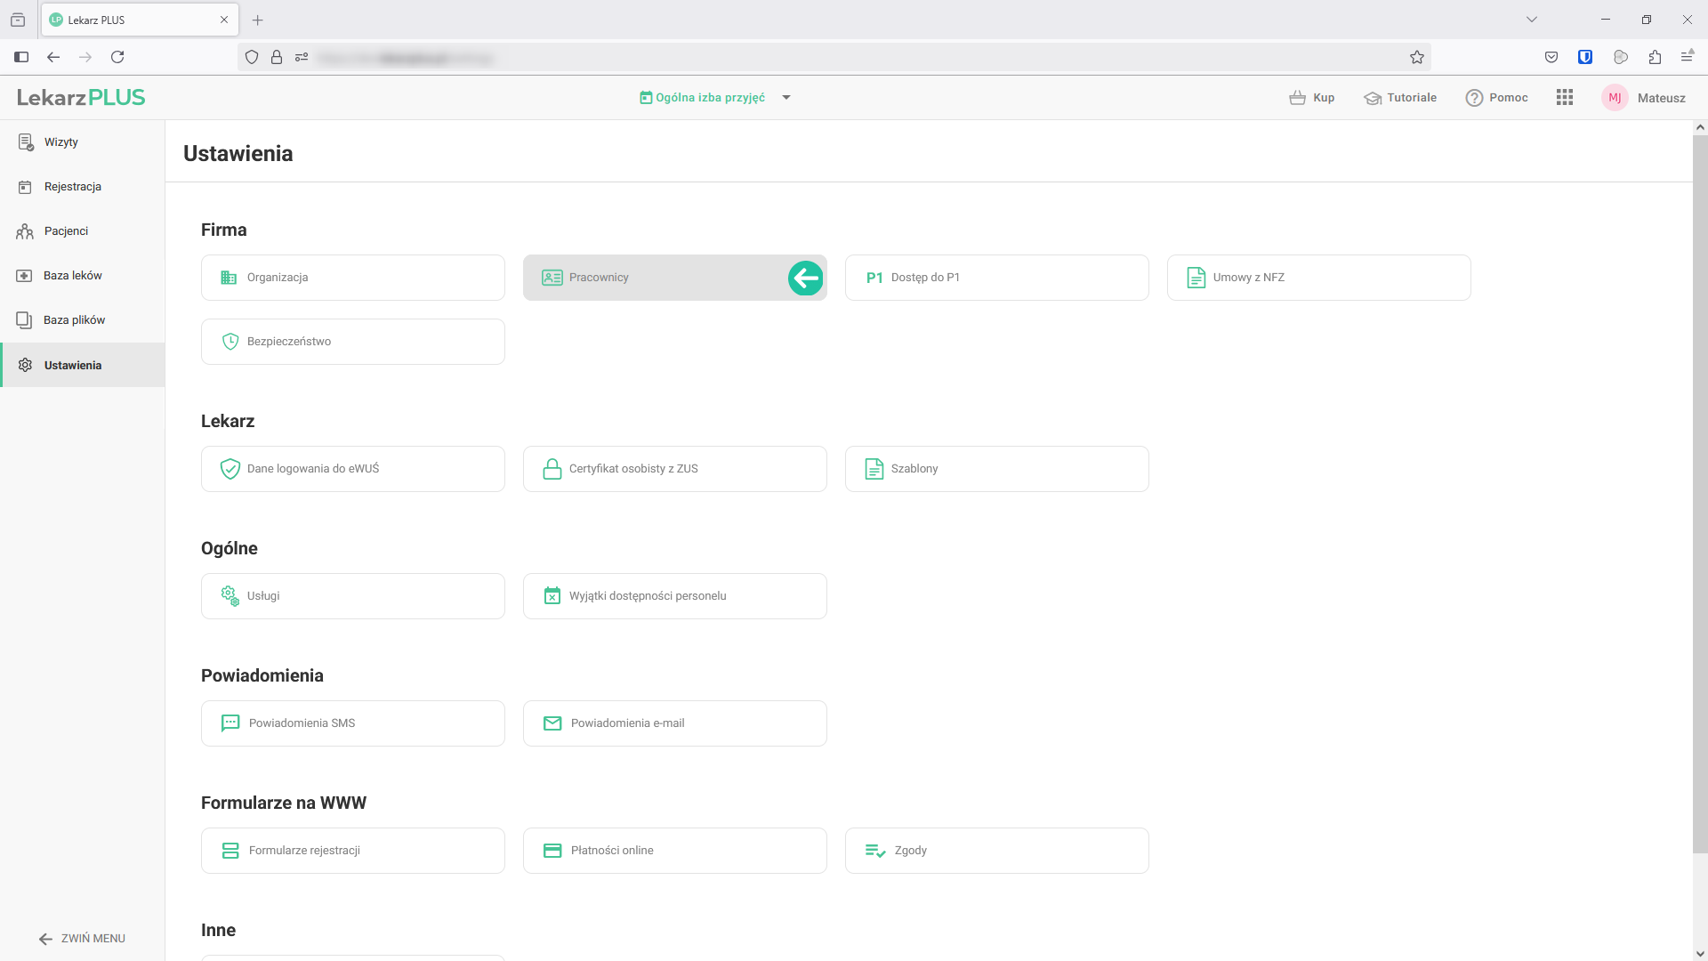Open the Firefox list all tabs chevron
This screenshot has width=1708, height=961.
[x=1532, y=20]
